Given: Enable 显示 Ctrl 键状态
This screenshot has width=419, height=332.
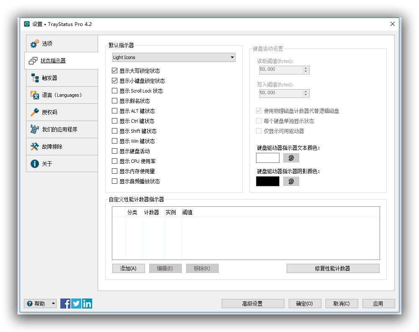Looking at the screenshot, I should pyautogui.click(x=115, y=121).
